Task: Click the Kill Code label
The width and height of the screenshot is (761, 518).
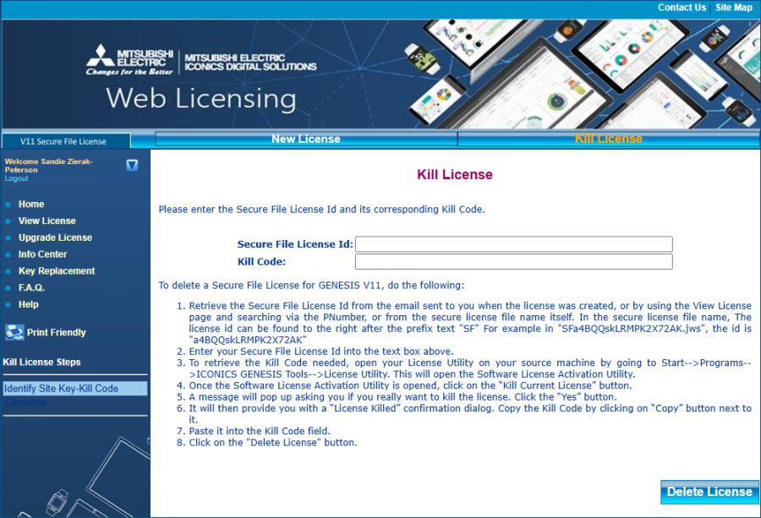Action: pyautogui.click(x=261, y=261)
